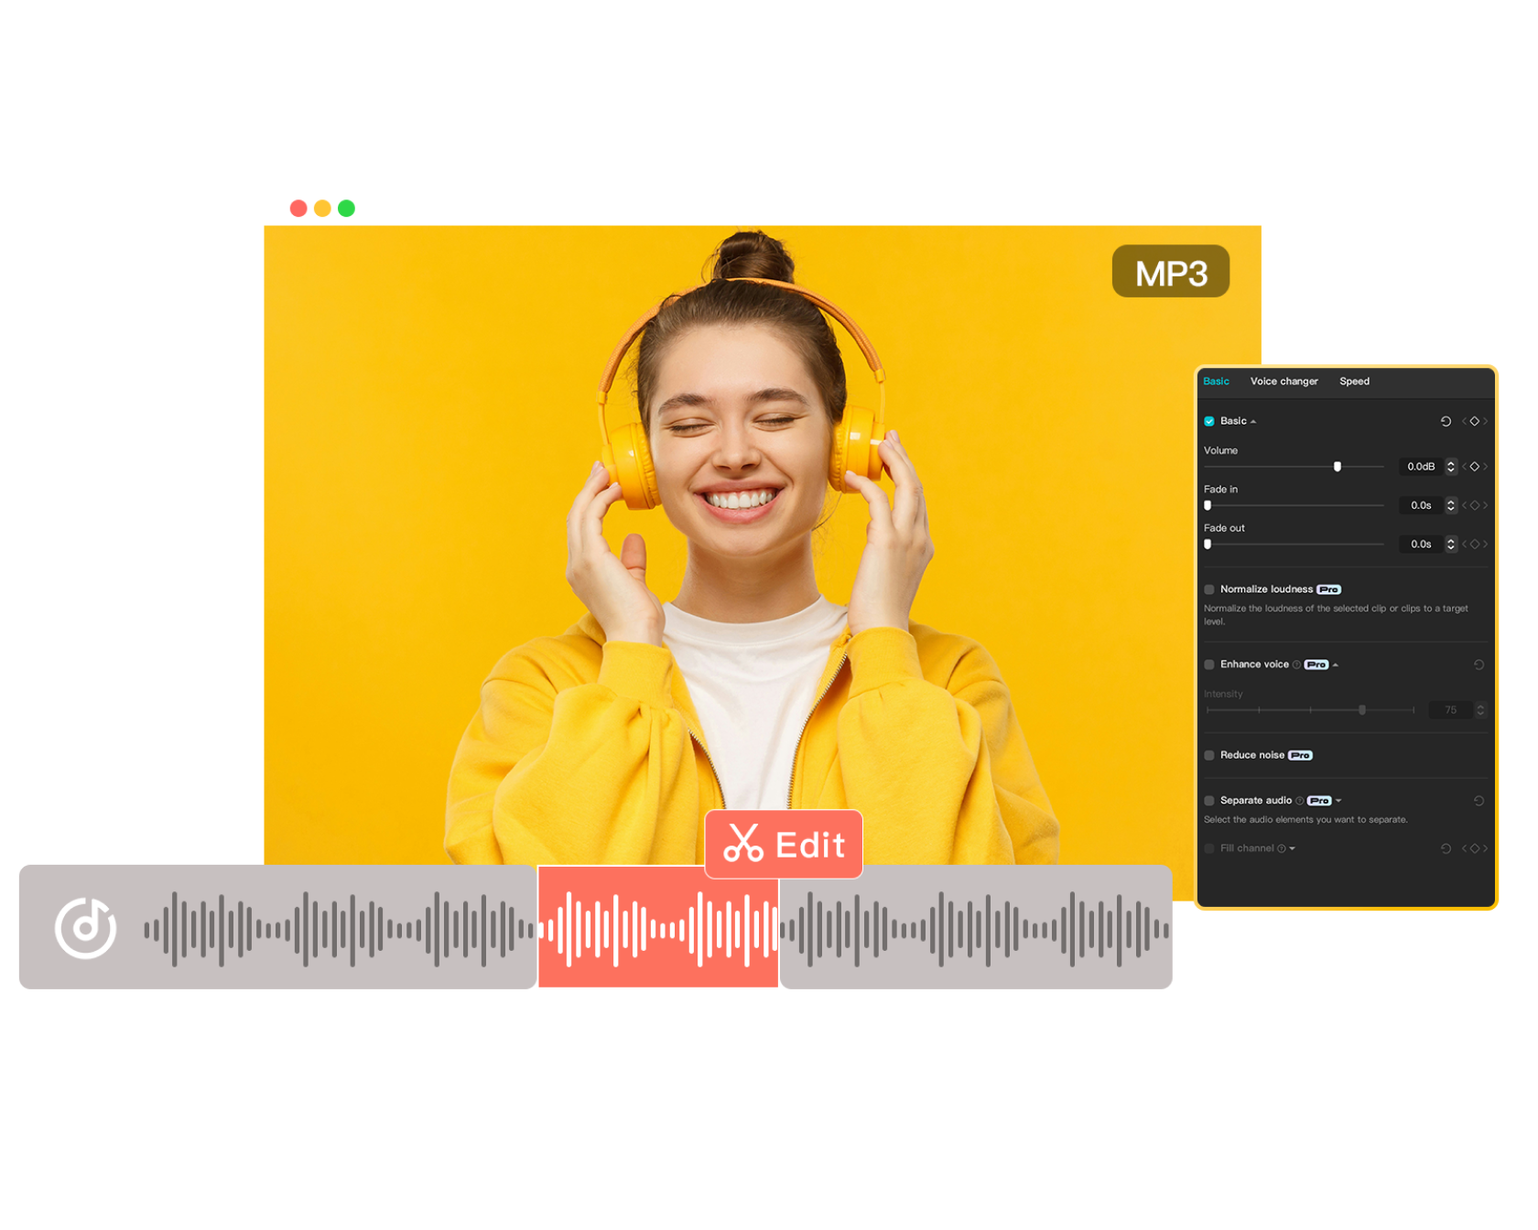Click the reset icon beside Separate audio
Viewport: 1538px width, 1230px height.
1478,800
